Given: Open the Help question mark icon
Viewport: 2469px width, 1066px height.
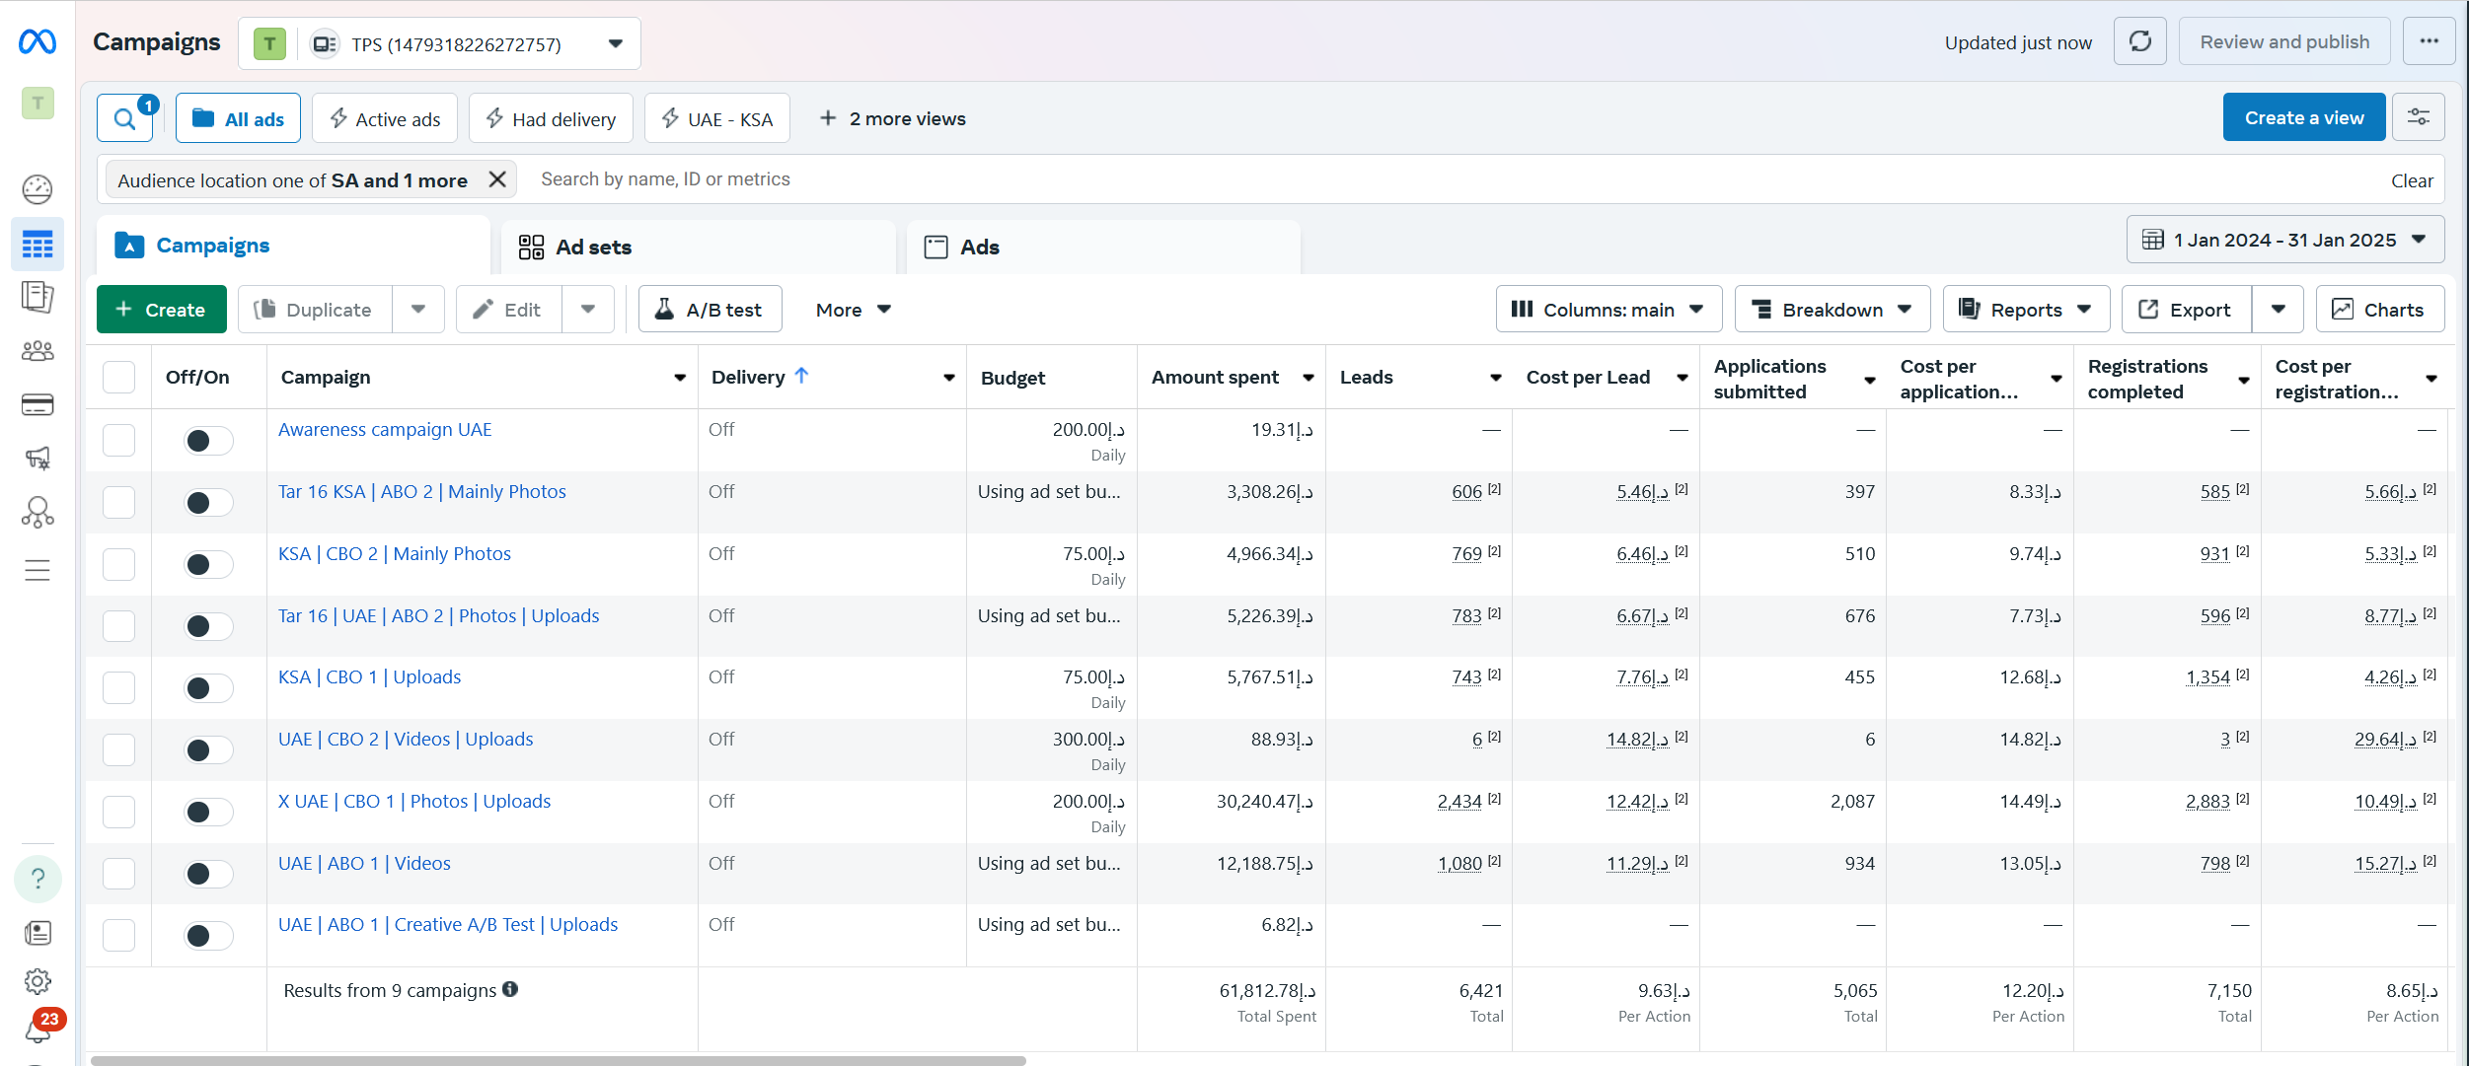Looking at the screenshot, I should (37, 879).
